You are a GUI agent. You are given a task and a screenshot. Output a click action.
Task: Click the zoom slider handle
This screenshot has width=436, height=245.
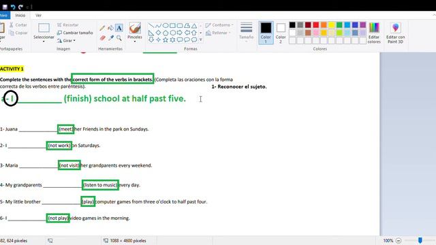420,240
